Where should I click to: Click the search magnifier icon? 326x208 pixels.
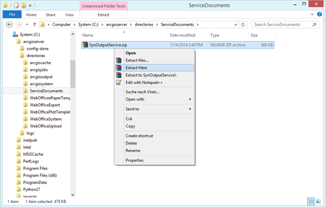[x=314, y=24]
